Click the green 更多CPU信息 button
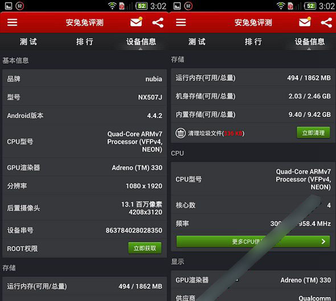Viewport: 336px width, 301px height. [253, 242]
